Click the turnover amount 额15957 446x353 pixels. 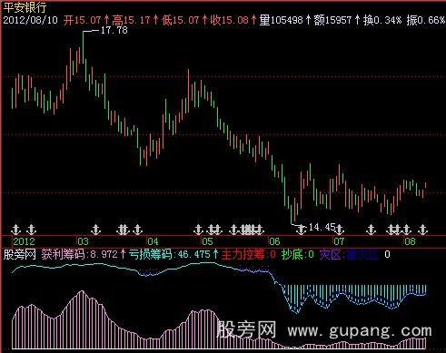(x=332, y=20)
